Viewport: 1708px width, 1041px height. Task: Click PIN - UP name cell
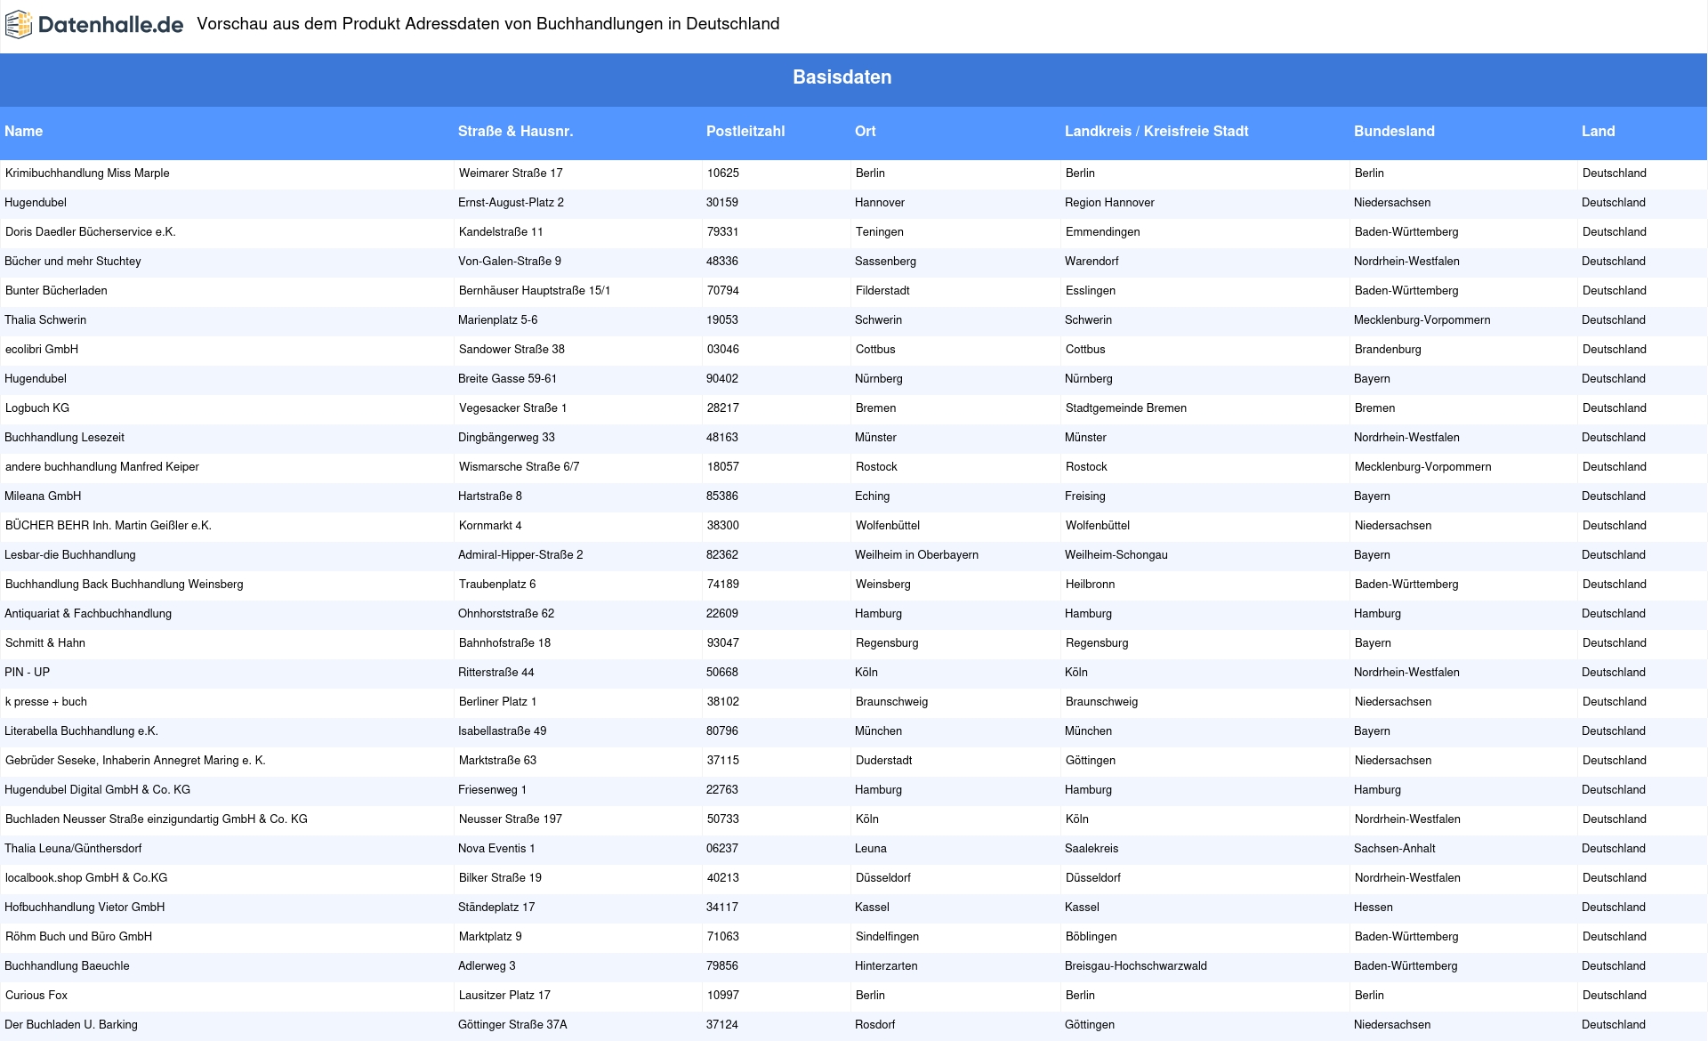[x=27, y=673]
